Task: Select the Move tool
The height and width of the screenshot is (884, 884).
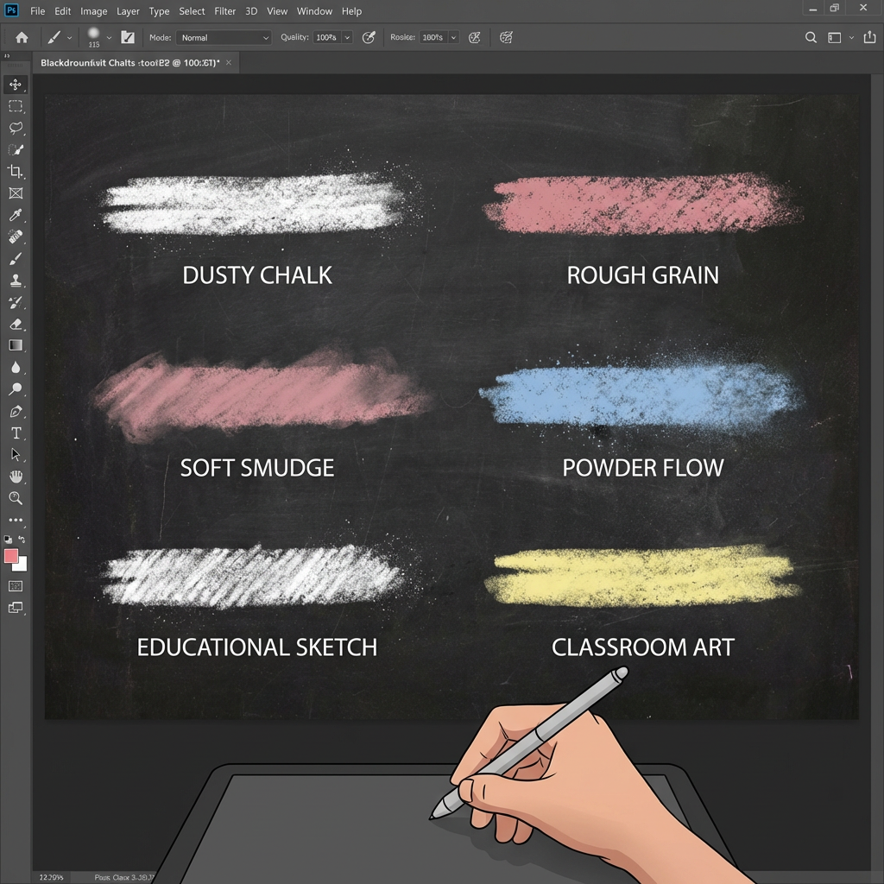Action: pyautogui.click(x=16, y=85)
